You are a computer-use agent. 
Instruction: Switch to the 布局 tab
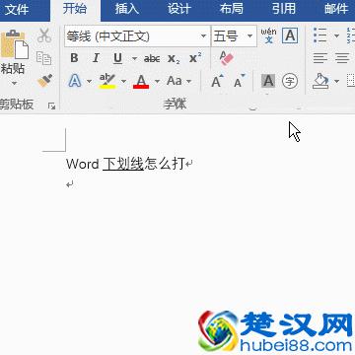point(232,9)
